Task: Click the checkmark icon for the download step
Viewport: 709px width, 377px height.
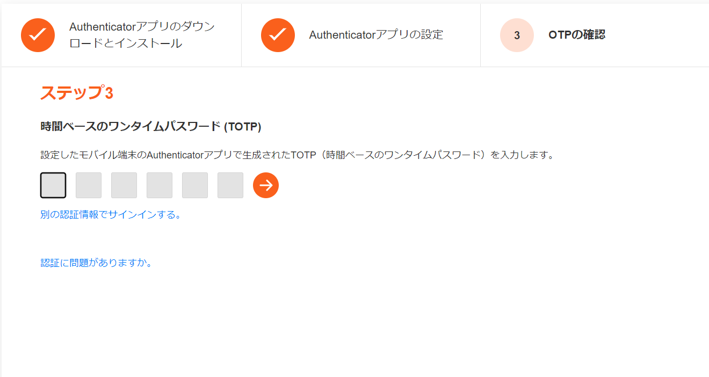Action: (38, 35)
